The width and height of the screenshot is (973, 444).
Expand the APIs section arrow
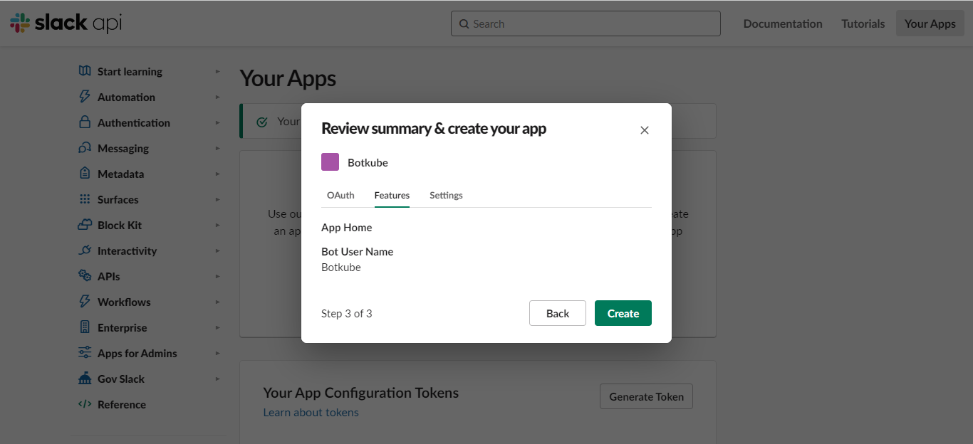coord(218,276)
